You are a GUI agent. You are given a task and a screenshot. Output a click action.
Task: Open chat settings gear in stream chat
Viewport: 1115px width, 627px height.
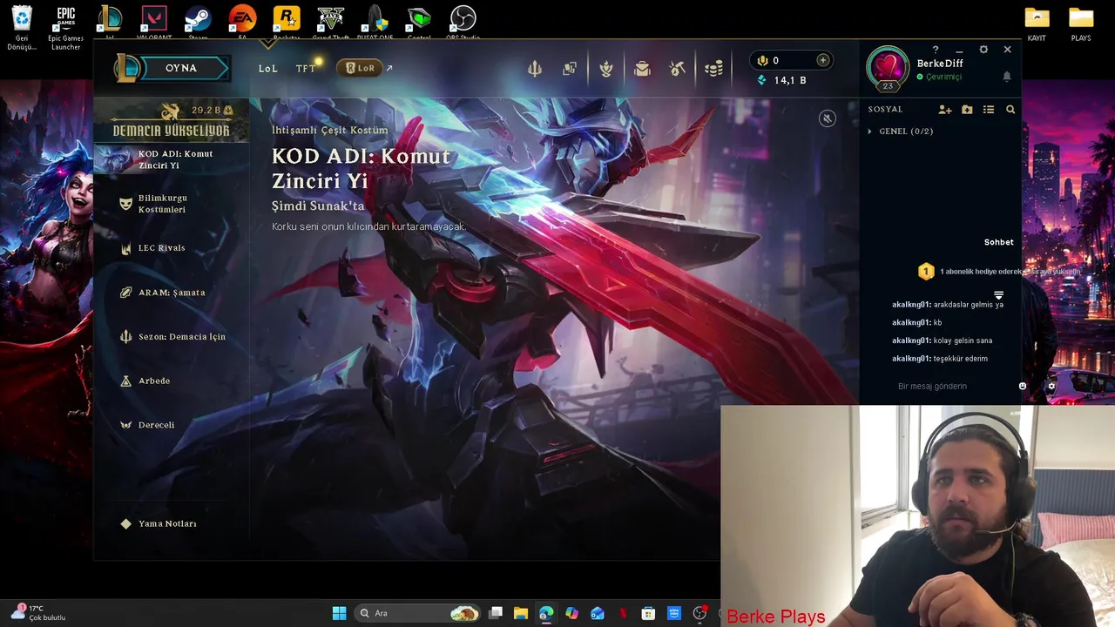click(x=1051, y=386)
